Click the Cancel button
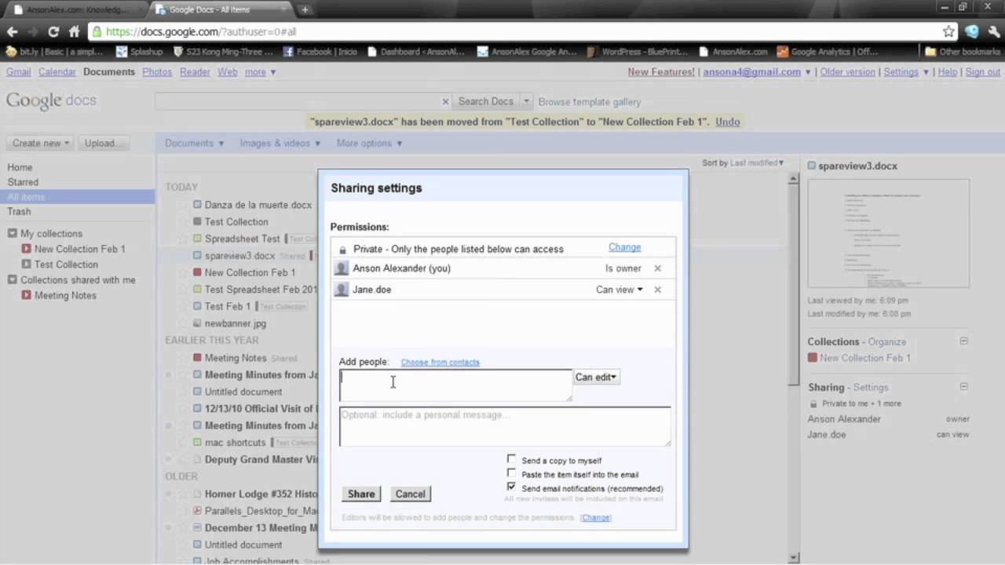The width and height of the screenshot is (1005, 565). (x=410, y=494)
